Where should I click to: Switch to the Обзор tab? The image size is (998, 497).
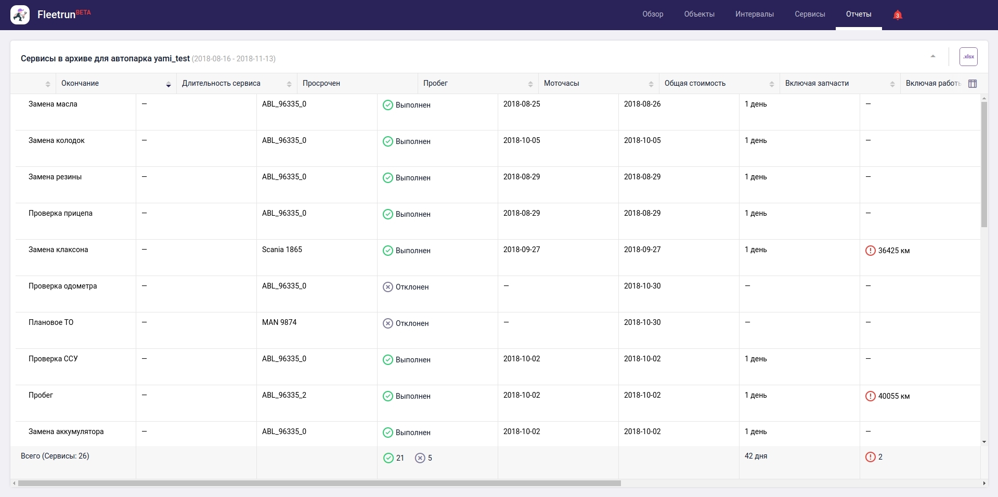652,14
